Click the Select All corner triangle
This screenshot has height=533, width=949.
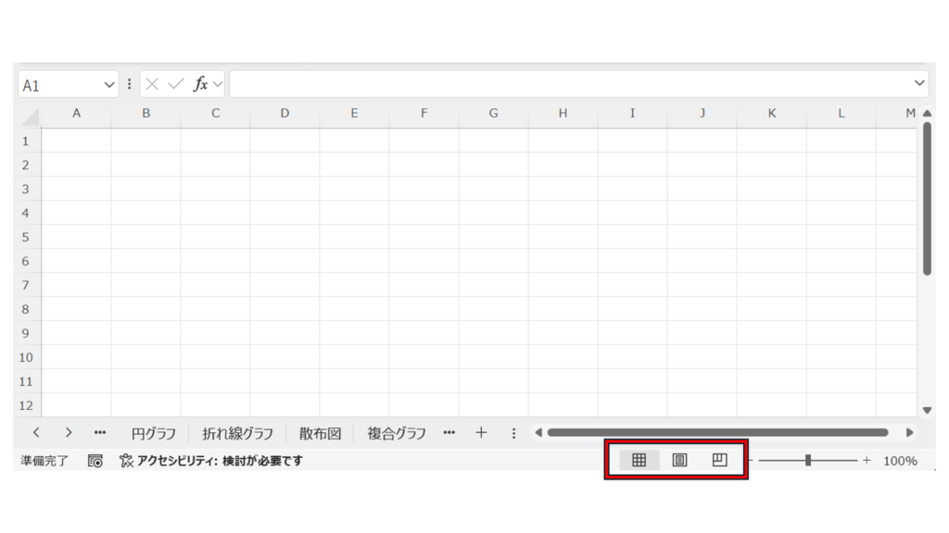(x=30, y=116)
